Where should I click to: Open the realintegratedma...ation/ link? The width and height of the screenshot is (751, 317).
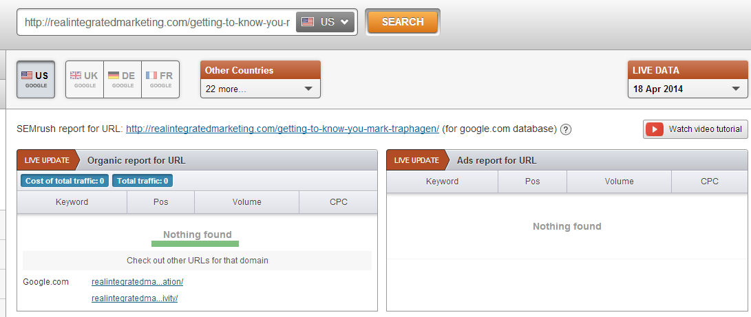(137, 282)
